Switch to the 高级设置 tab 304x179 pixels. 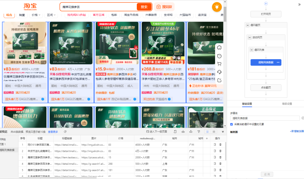(287, 104)
